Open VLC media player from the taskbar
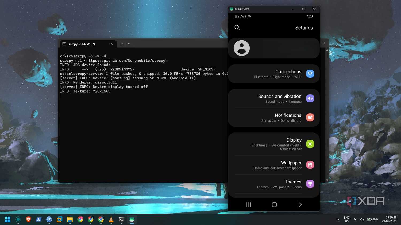This screenshot has width=401, height=225. coord(111,219)
